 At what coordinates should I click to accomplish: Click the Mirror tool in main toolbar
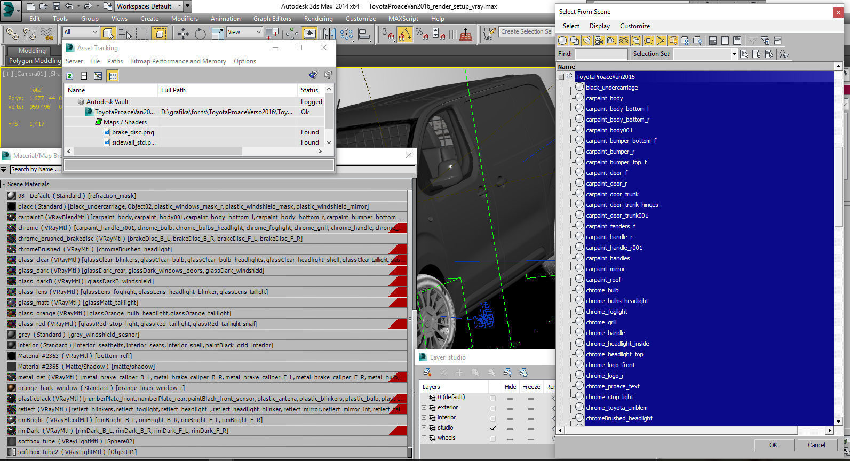(329, 34)
